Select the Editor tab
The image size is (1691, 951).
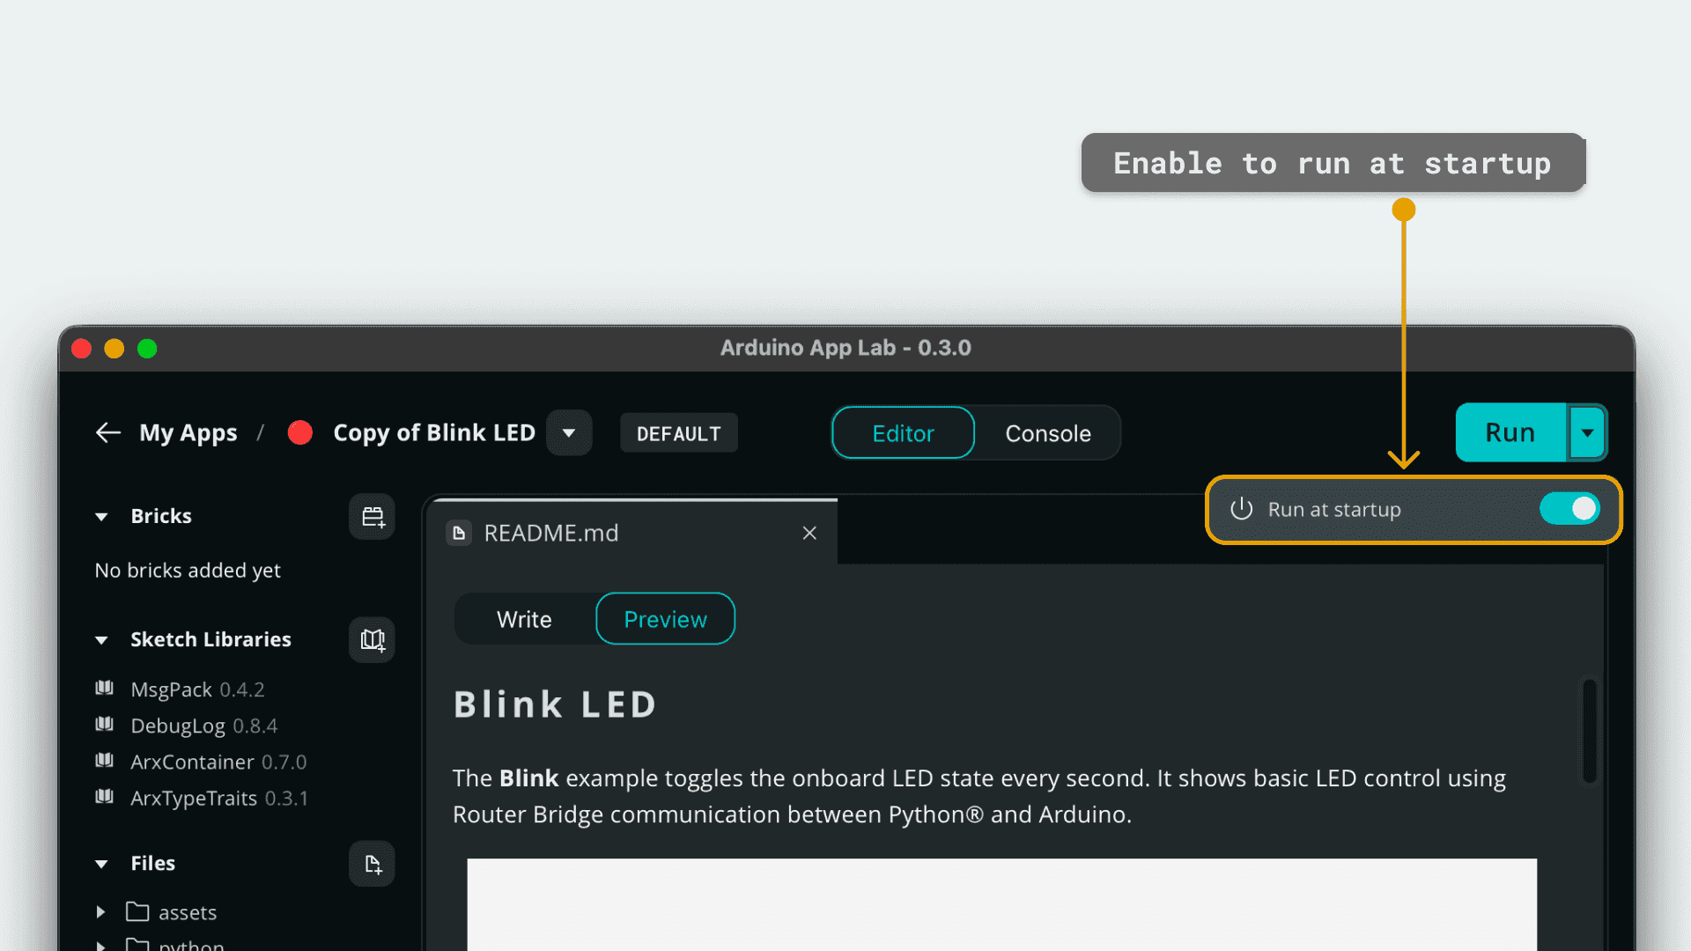point(903,433)
